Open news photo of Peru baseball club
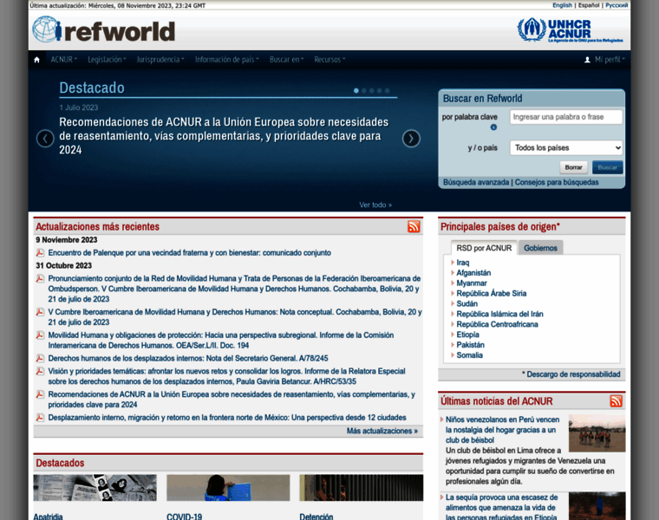This screenshot has width=659, height=520. coord(597,433)
